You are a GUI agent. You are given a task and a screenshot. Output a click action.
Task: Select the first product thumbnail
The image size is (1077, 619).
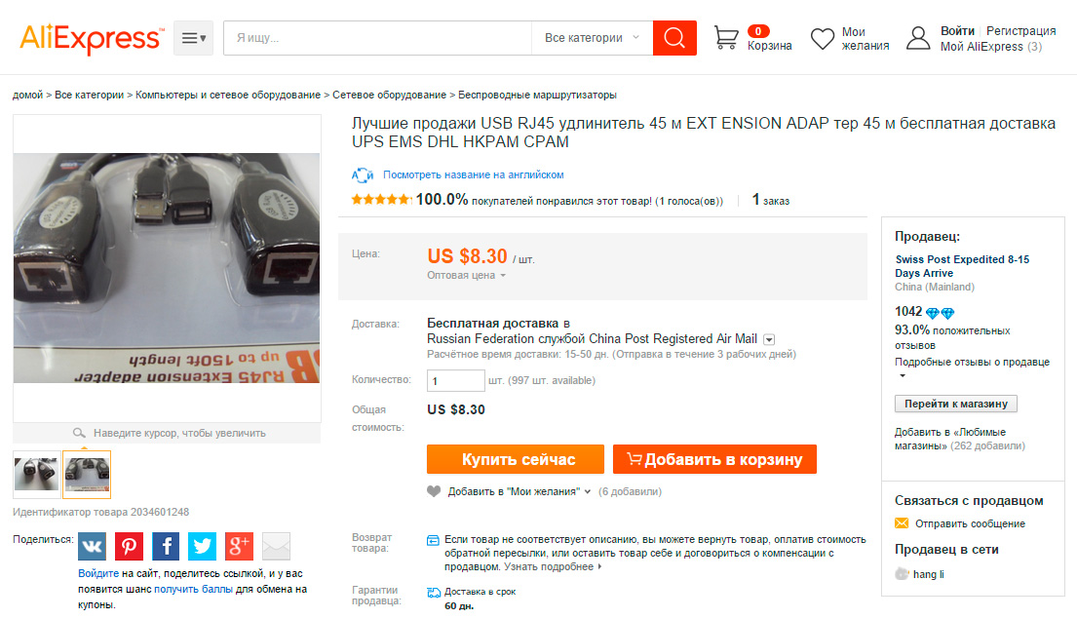(x=36, y=474)
